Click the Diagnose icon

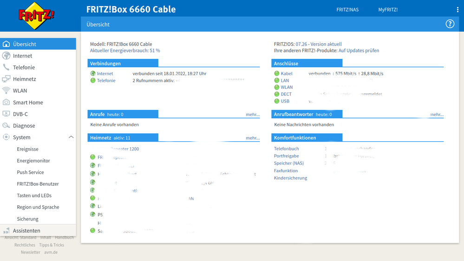6,125
